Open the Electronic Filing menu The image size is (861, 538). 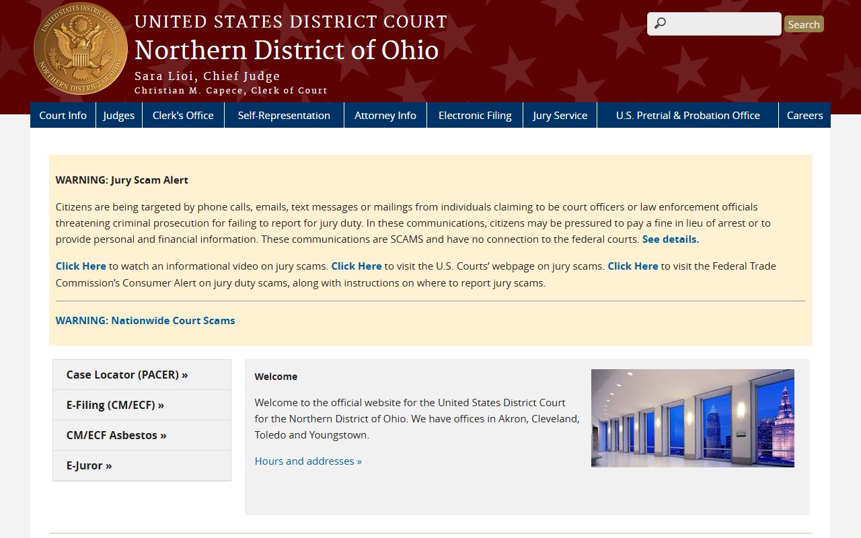tap(475, 115)
